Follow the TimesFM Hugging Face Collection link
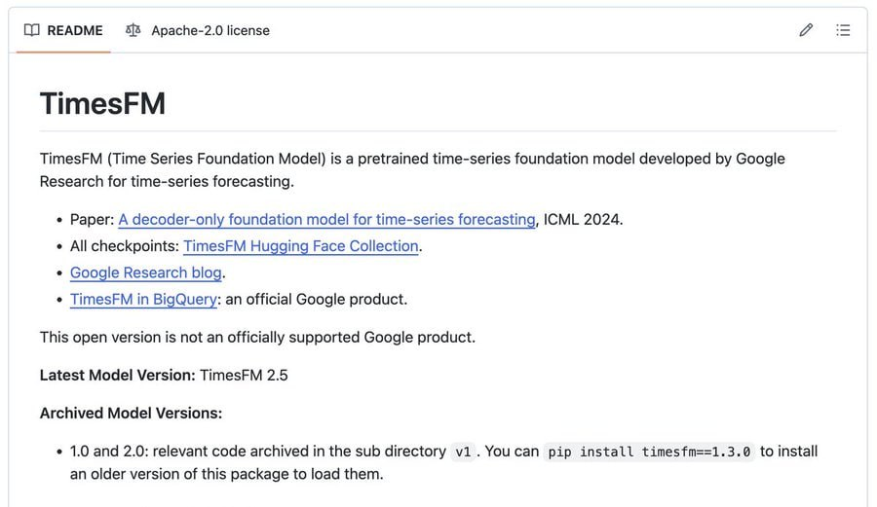The height and width of the screenshot is (507, 877). 300,246
